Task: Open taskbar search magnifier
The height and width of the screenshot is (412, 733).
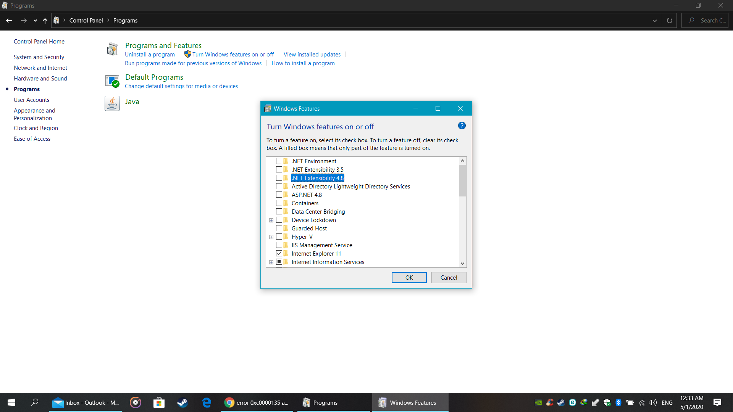Action: (x=34, y=402)
